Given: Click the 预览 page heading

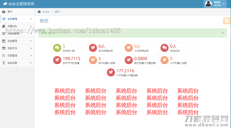Looking at the screenshot, I should pyautogui.click(x=44, y=21).
